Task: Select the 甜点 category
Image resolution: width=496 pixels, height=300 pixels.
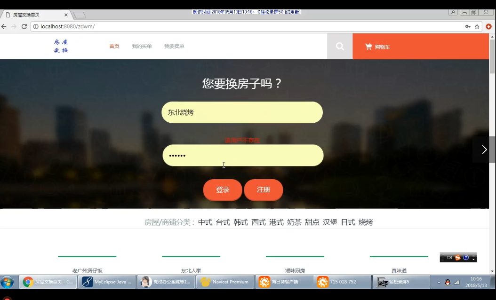Action: click(312, 222)
